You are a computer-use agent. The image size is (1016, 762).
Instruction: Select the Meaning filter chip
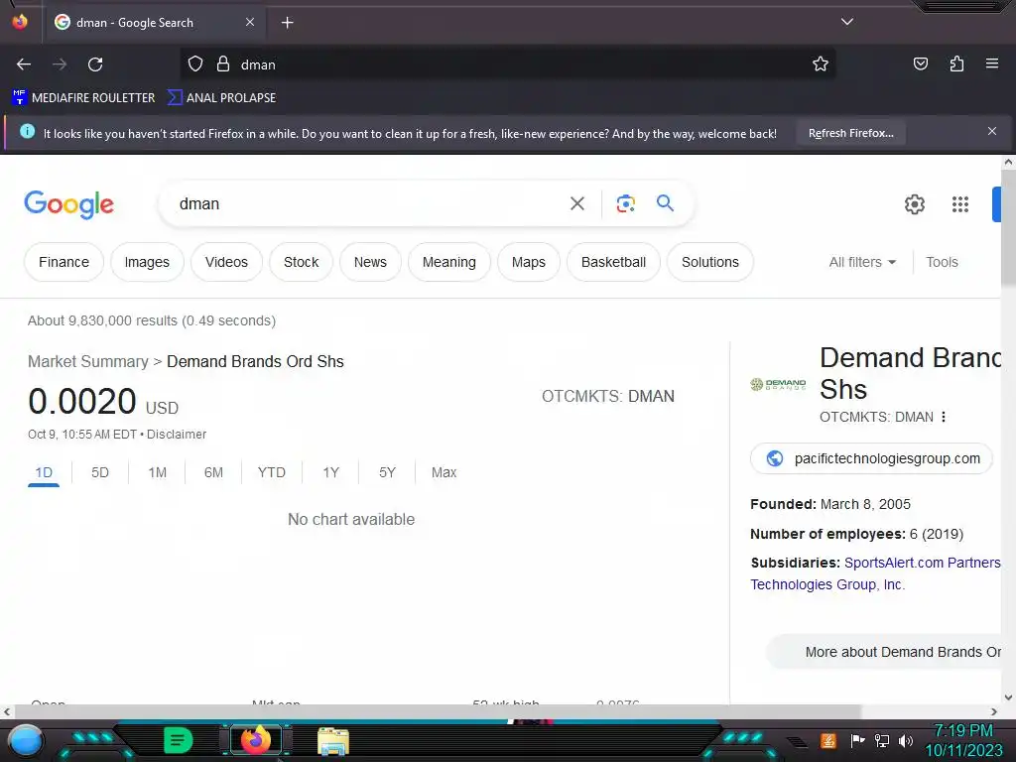[x=449, y=262]
